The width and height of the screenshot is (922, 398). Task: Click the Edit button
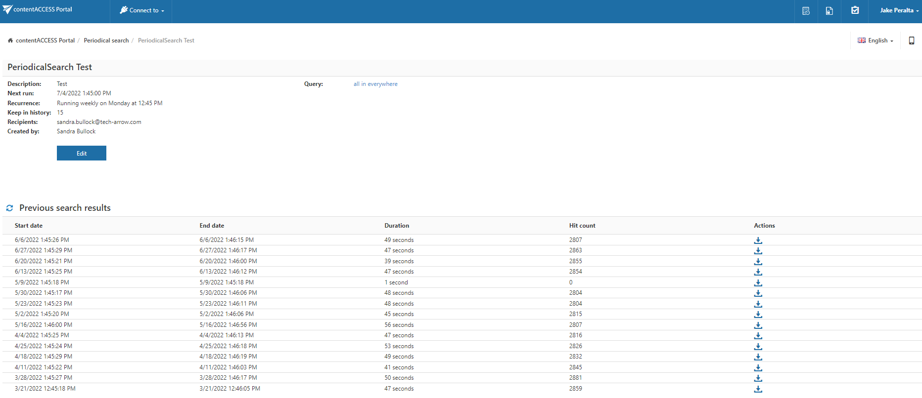point(82,153)
